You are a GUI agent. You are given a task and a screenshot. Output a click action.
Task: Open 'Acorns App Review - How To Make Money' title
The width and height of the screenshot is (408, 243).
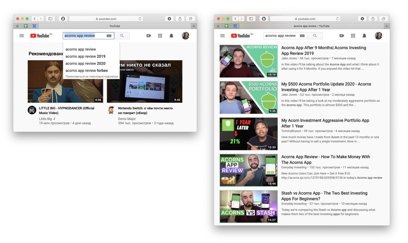click(x=326, y=160)
